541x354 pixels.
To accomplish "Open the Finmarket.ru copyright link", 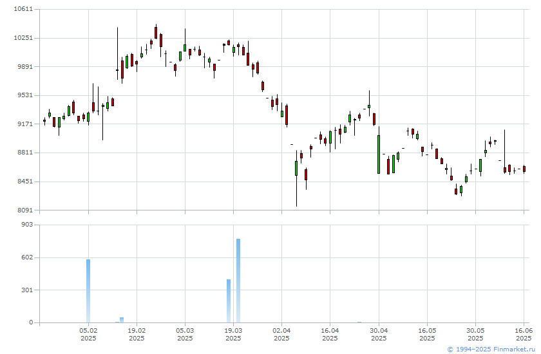I will [x=491, y=349].
